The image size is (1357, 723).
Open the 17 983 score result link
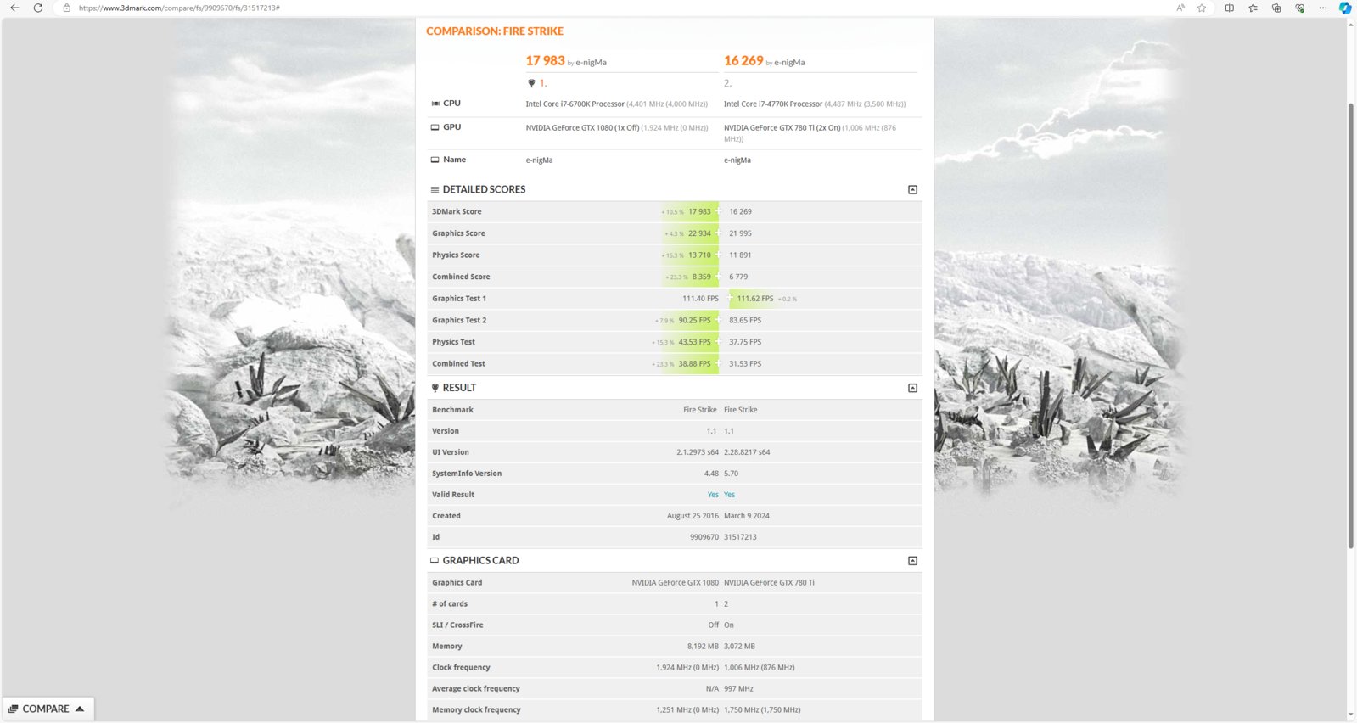coord(545,60)
